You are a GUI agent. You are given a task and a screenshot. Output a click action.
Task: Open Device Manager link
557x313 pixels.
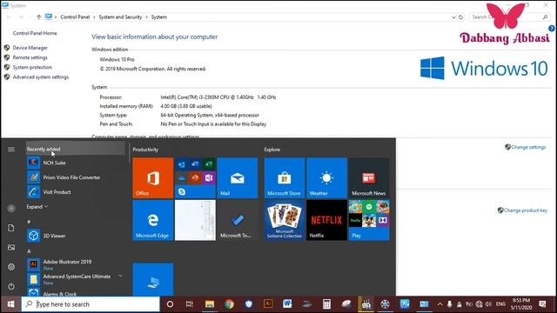click(30, 48)
